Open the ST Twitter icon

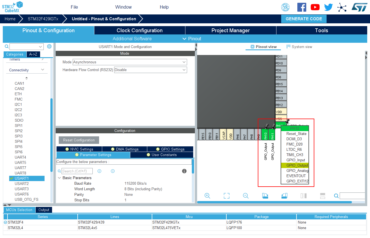329,7
